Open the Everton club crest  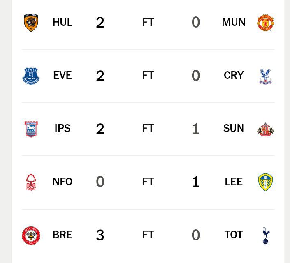31,76
